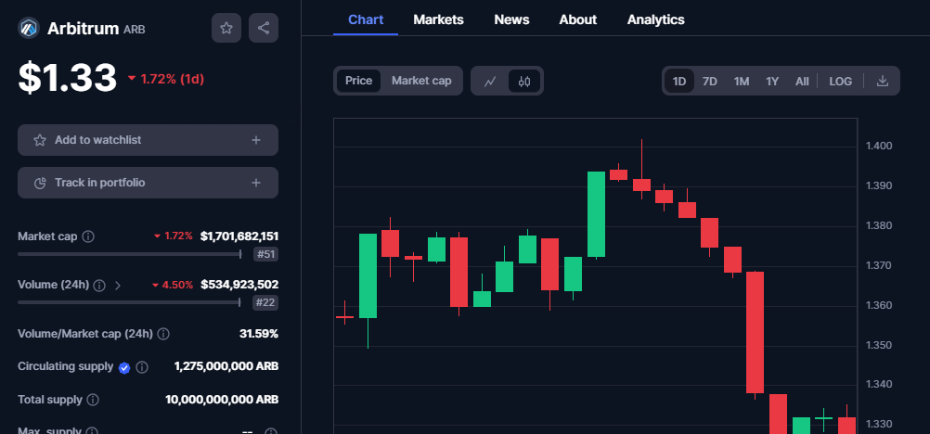Click Add to watchlist button
This screenshot has height=434, width=930.
pos(148,140)
